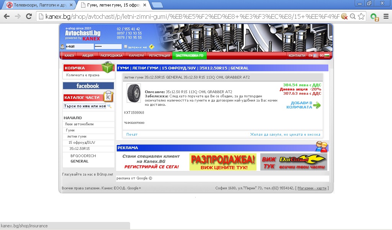
Task: Open a new browser tab
Action: [x=157, y=5]
